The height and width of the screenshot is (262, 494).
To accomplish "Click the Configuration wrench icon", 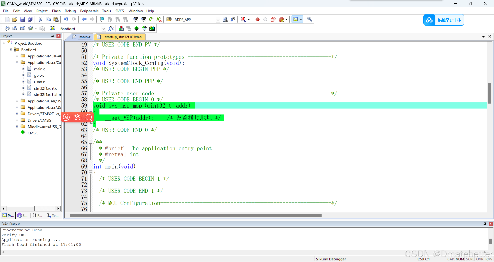I will (x=310, y=19).
